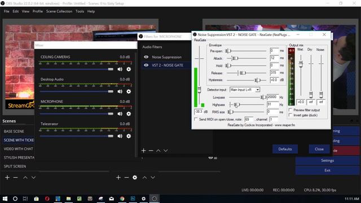Select SPLIT SCREEN scene

pyautogui.click(x=15, y=166)
